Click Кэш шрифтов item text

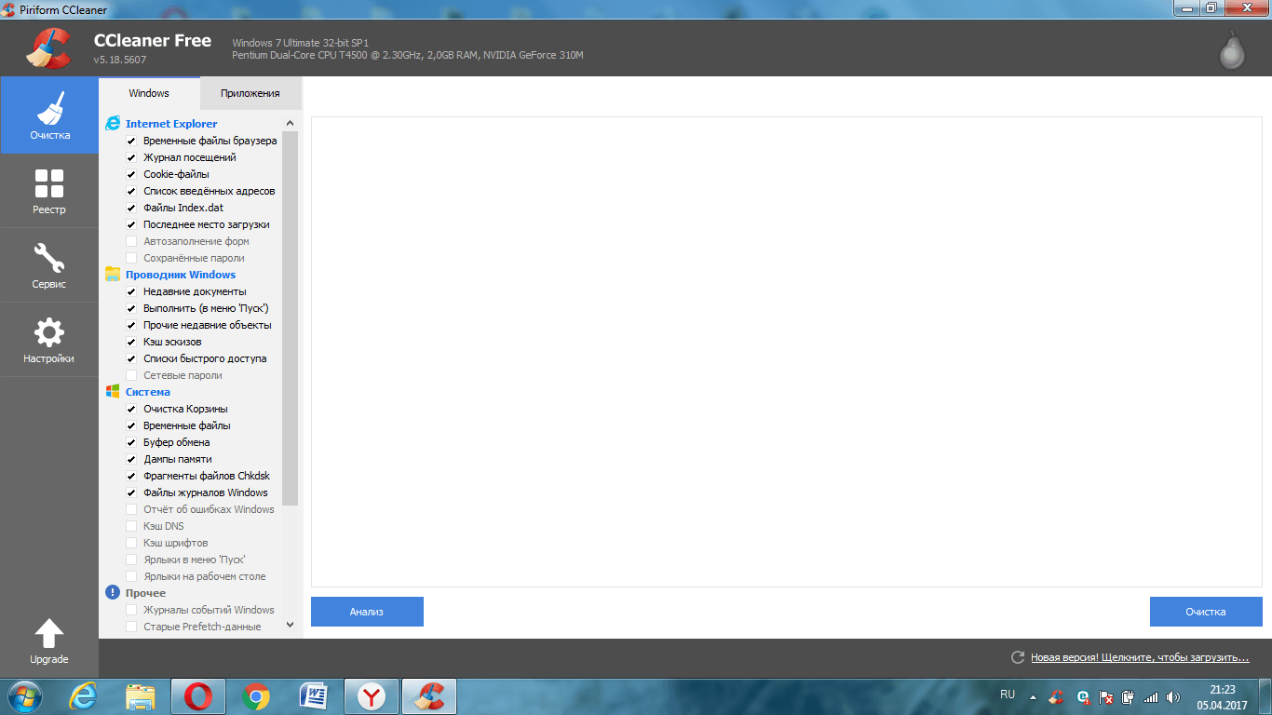click(176, 543)
